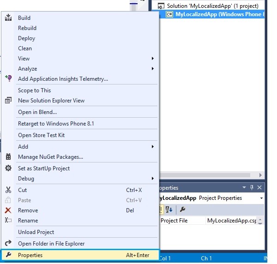Click the Project File property label
Image resolution: width=277 pixels, height=264 pixels.
point(174,220)
